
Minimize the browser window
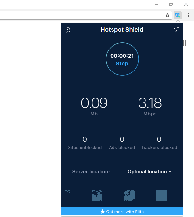156,4
